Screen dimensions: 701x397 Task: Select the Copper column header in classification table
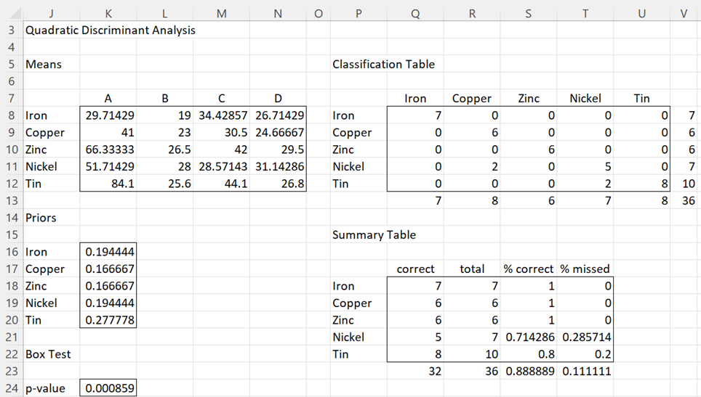click(472, 99)
